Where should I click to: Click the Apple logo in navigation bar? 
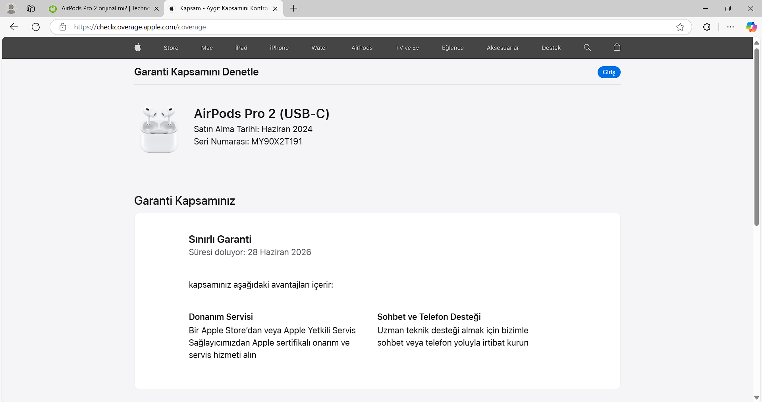pyautogui.click(x=138, y=48)
